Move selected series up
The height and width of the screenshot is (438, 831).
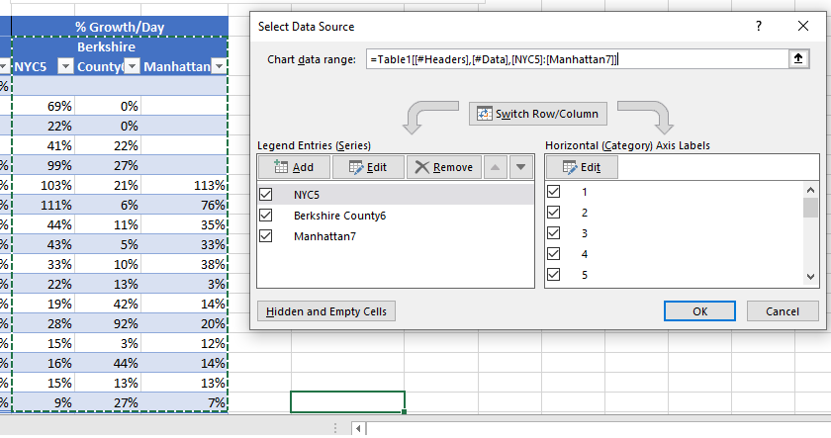(495, 167)
